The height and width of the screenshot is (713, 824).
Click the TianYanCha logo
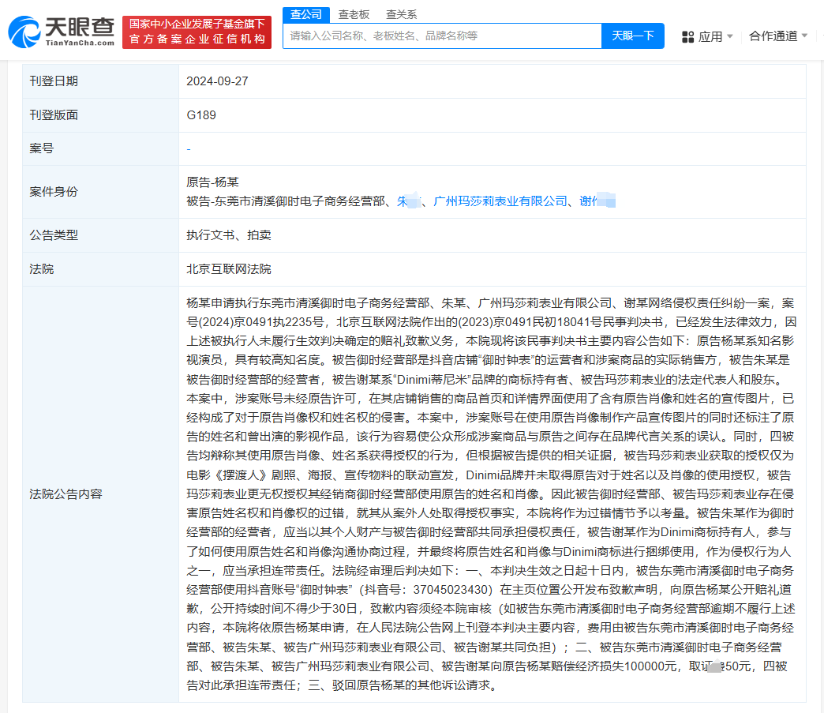pyautogui.click(x=62, y=32)
